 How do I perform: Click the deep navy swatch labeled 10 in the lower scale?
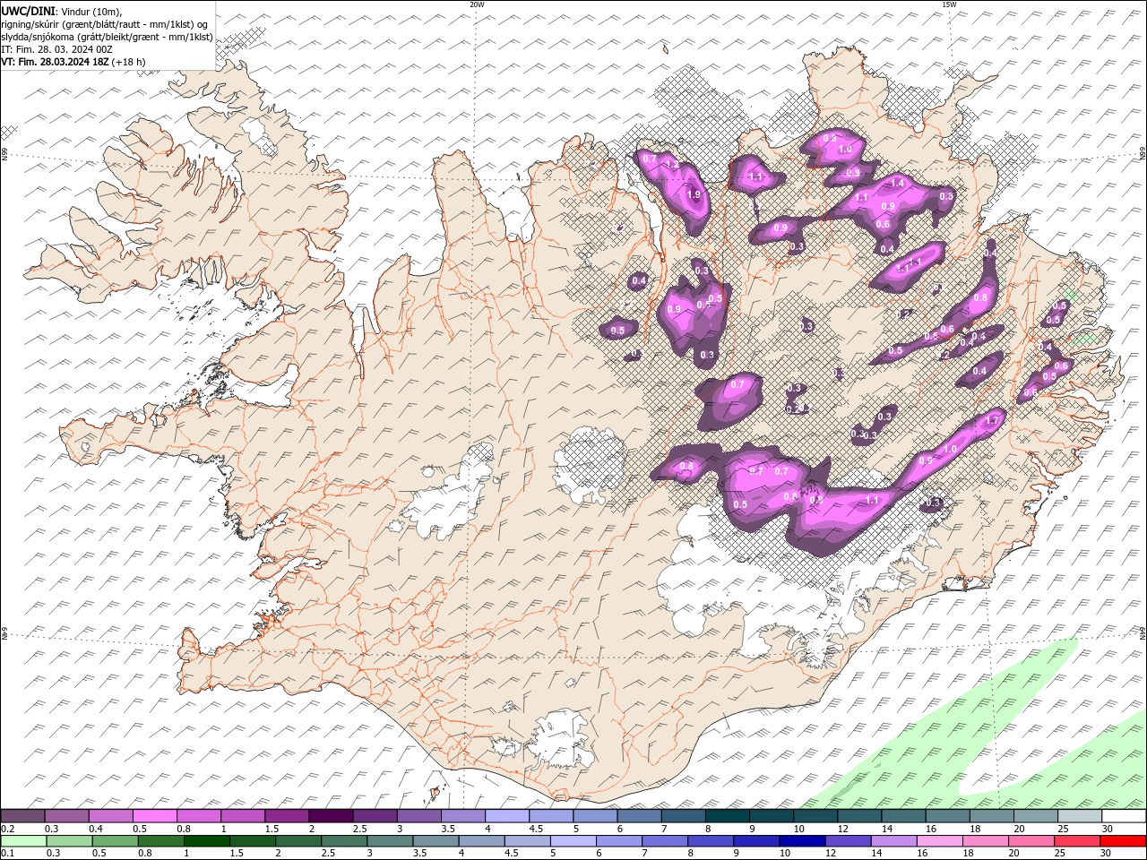[x=801, y=841]
